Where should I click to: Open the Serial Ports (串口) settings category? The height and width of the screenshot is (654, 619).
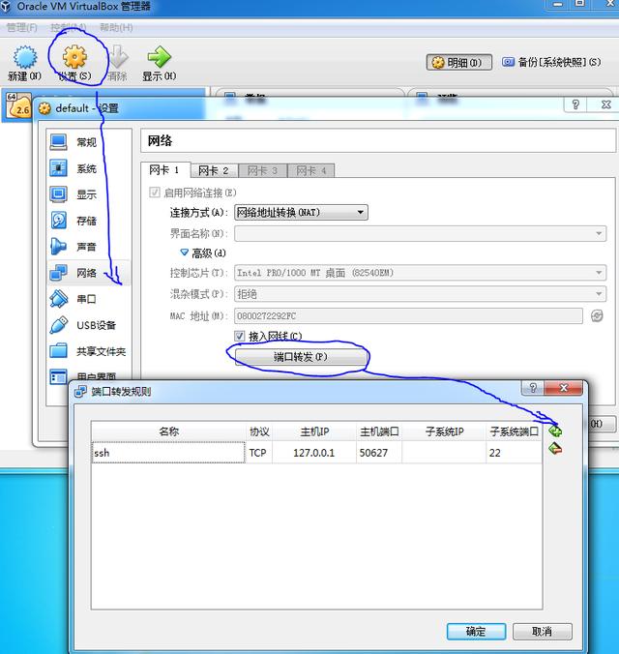click(87, 299)
